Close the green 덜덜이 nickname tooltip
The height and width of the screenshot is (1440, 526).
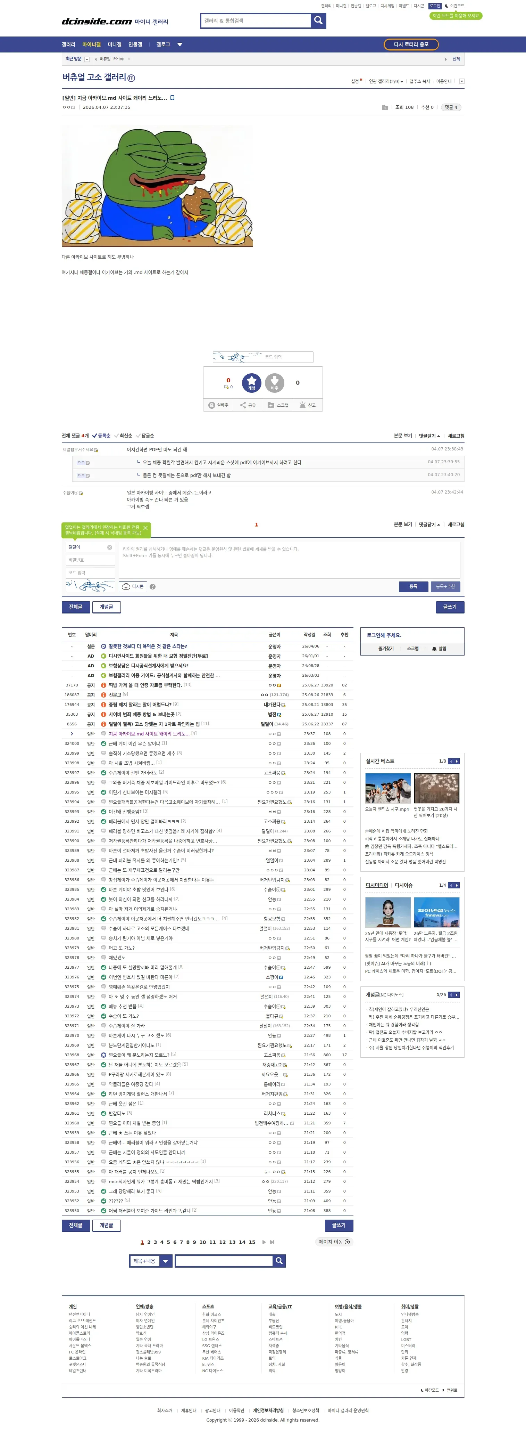145,528
